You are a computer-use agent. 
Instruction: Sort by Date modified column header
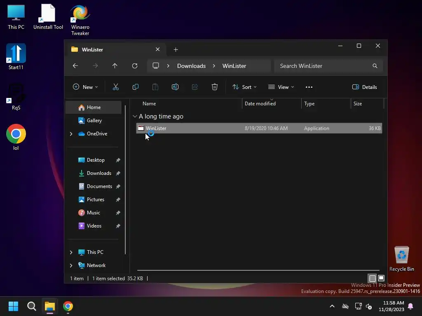click(272, 104)
